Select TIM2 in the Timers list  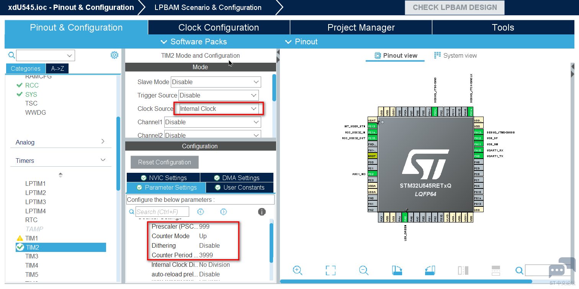[x=61, y=247]
